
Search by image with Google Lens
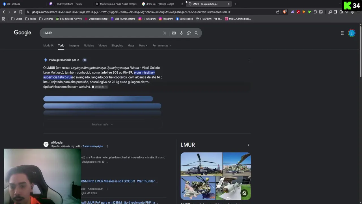[x=189, y=33]
